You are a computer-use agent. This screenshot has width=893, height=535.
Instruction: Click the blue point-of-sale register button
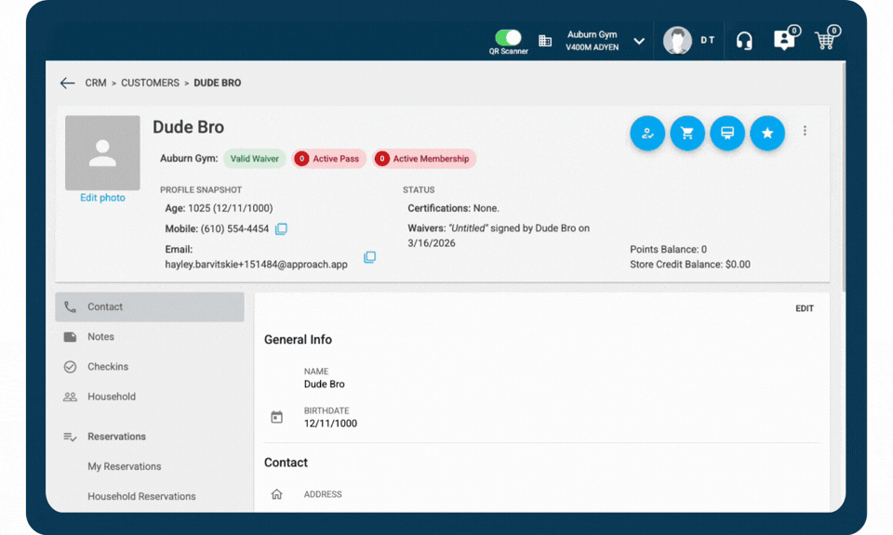point(727,133)
